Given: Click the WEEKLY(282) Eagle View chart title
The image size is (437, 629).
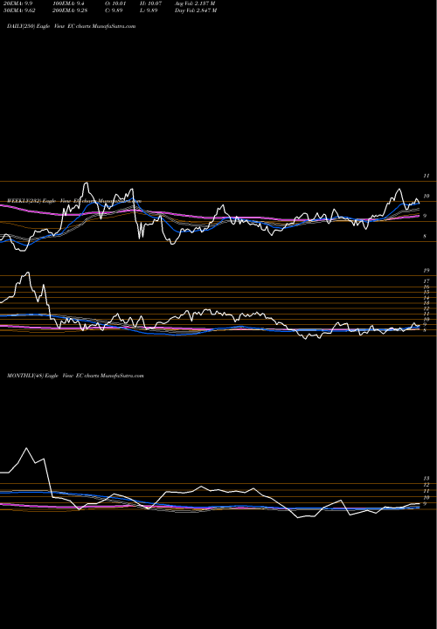Looking at the screenshot, I should click(74, 201).
